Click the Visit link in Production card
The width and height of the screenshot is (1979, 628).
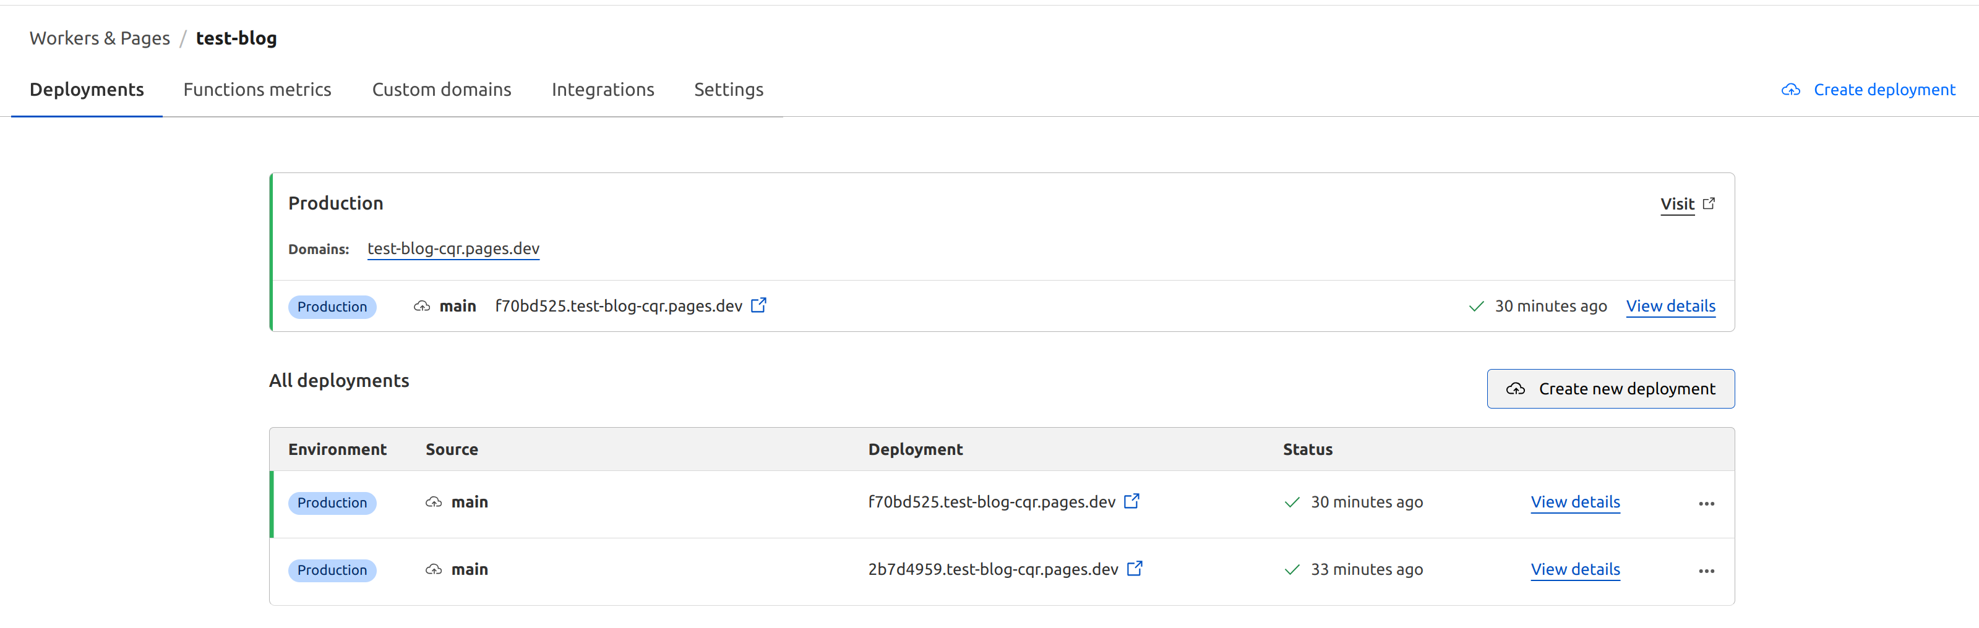(x=1677, y=204)
